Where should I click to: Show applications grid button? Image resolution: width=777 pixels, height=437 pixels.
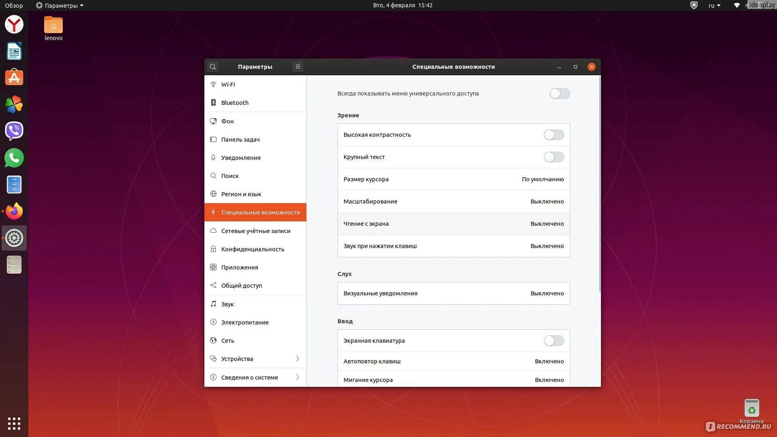(14, 423)
